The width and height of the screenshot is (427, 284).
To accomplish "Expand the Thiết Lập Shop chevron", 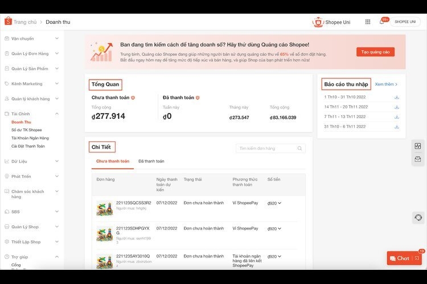I will (x=57, y=241).
